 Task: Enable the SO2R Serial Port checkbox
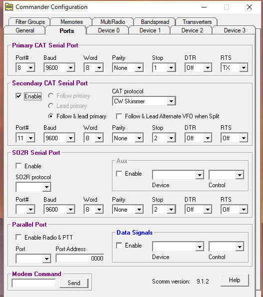(18, 166)
